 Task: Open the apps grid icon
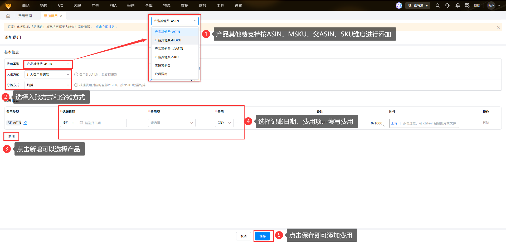tap(467, 6)
